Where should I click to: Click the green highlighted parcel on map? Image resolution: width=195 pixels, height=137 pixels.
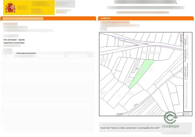pos(142,73)
